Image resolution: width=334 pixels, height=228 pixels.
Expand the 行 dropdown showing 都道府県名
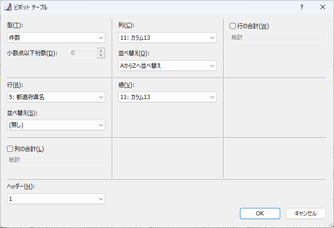pos(56,97)
